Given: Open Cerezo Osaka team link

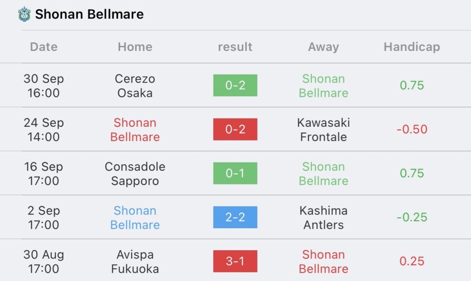Looking at the screenshot, I should pyautogui.click(x=135, y=86).
